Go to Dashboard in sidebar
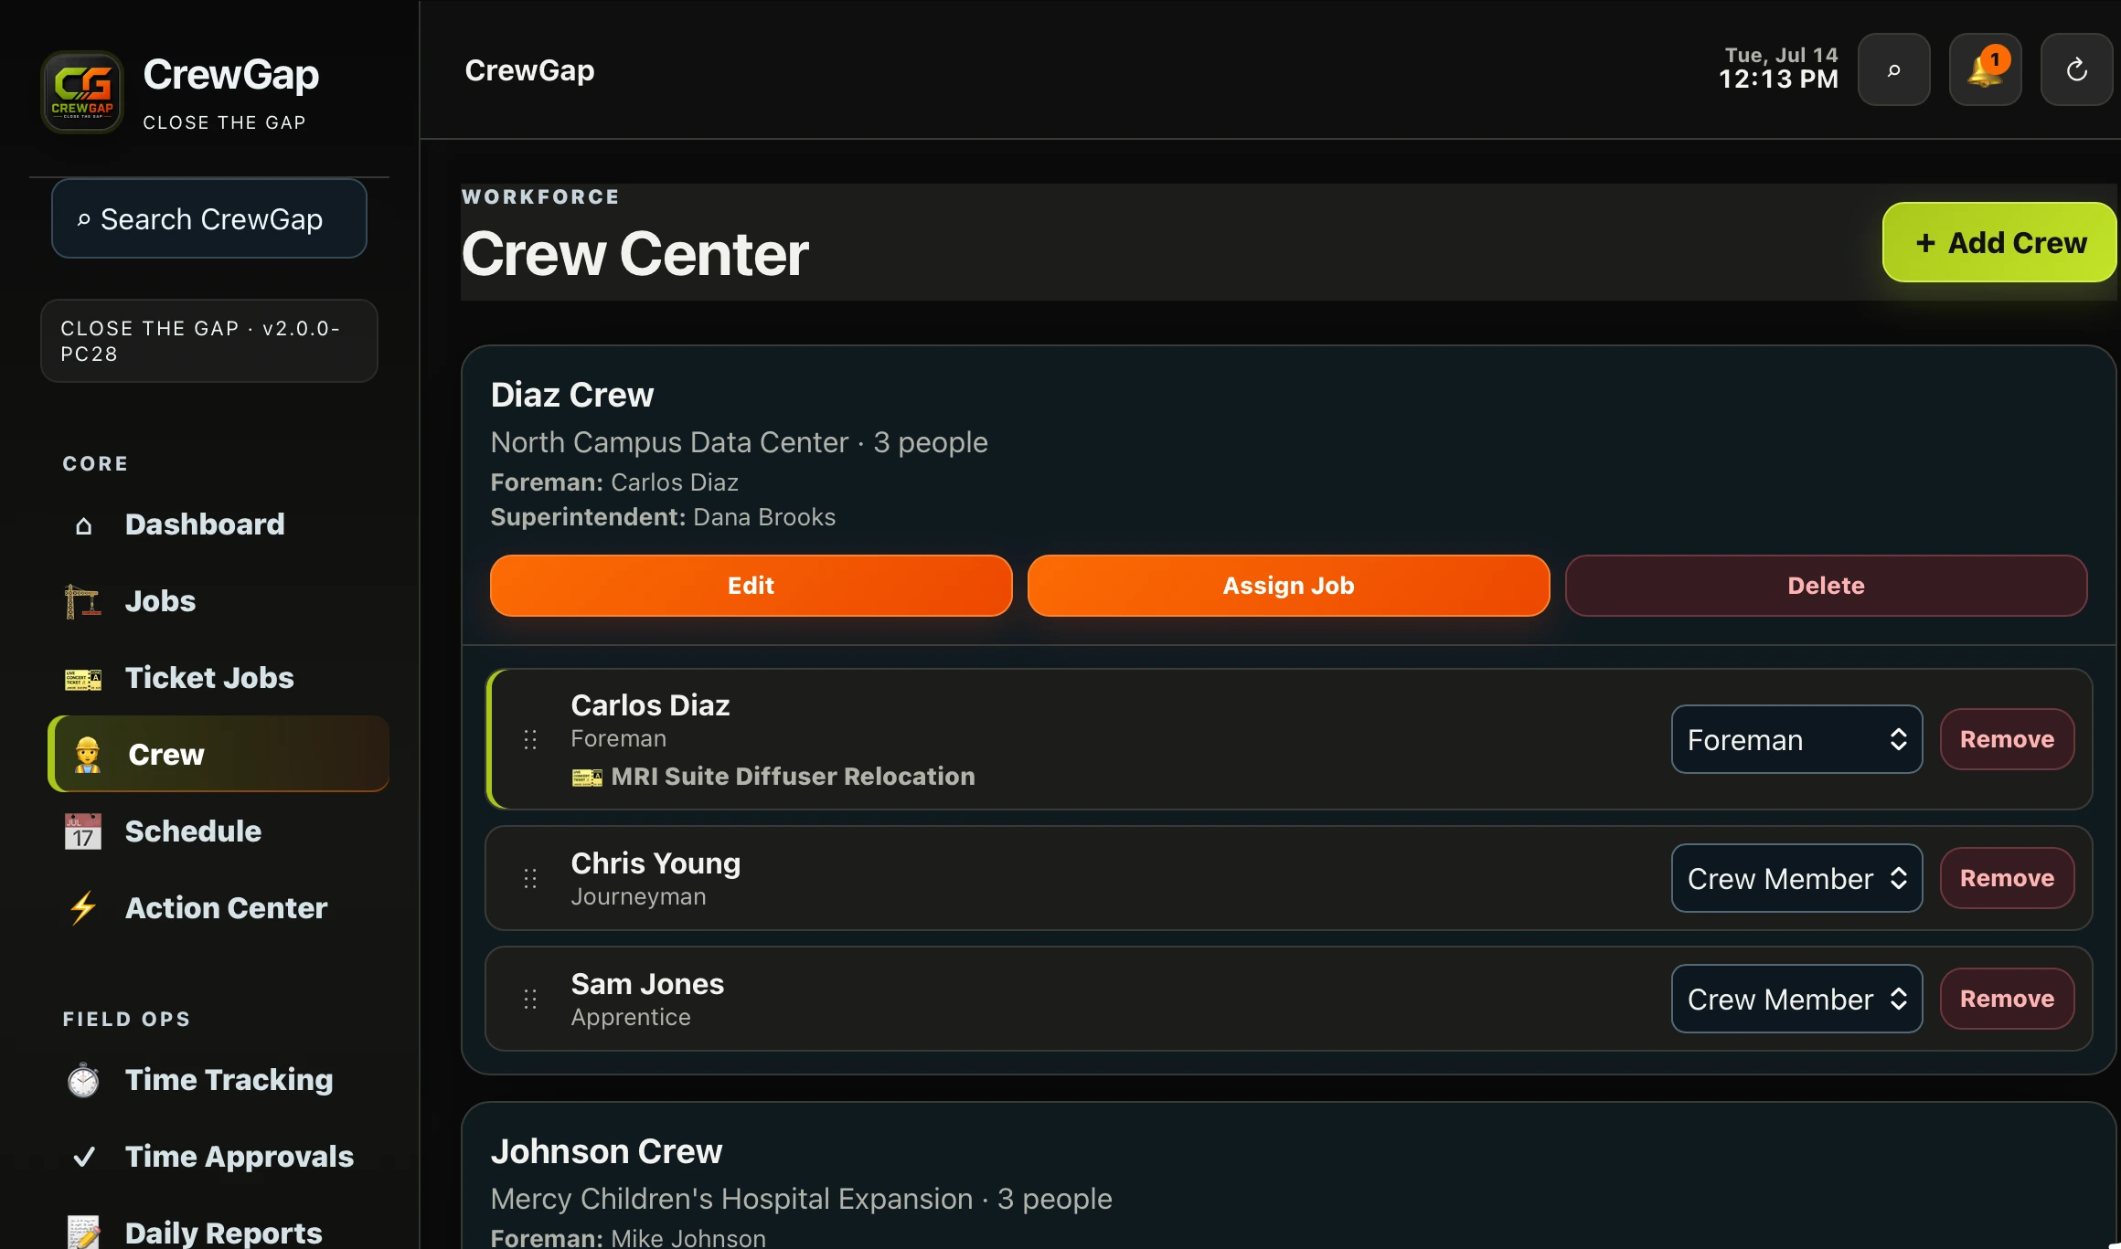This screenshot has width=2121, height=1249. pyautogui.click(x=218, y=524)
